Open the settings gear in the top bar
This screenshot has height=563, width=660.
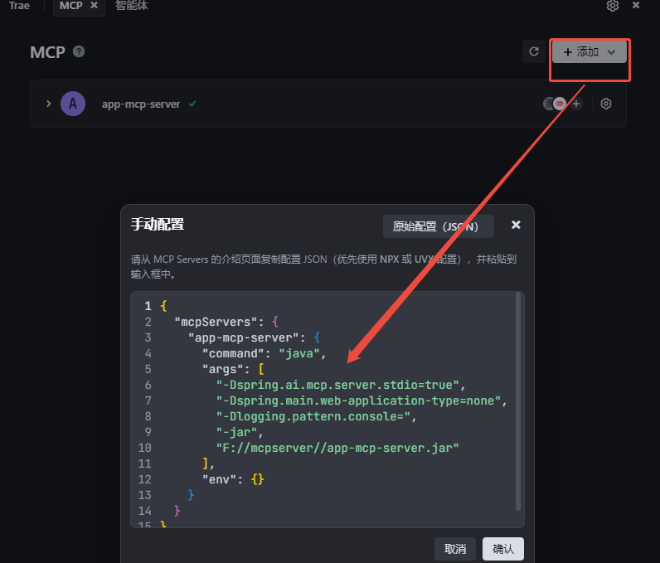pyautogui.click(x=613, y=6)
